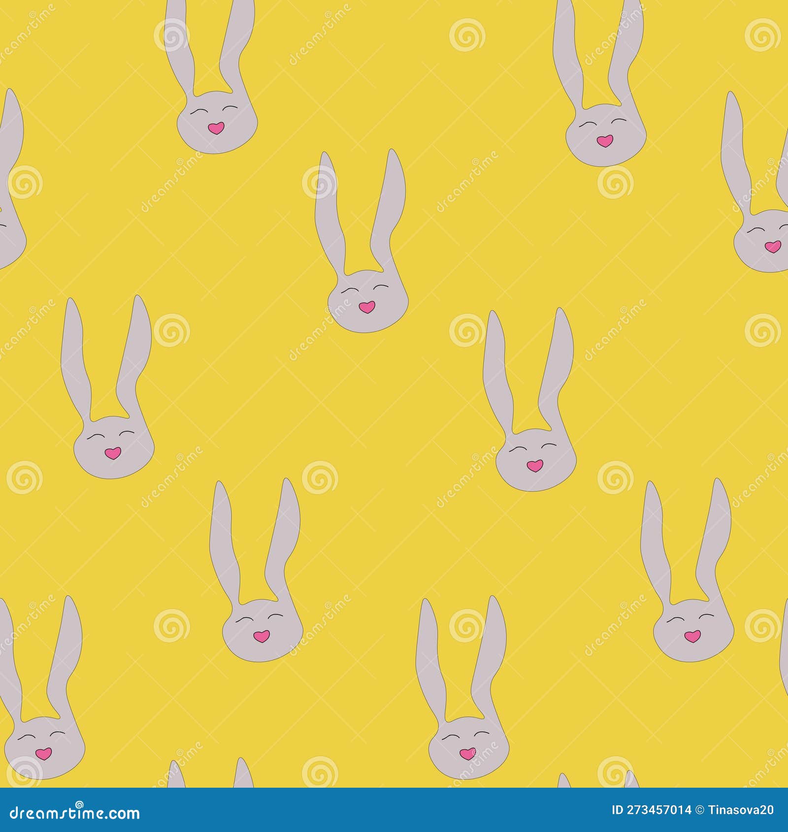Click the heart nose on the top-left bunny

coord(215,128)
